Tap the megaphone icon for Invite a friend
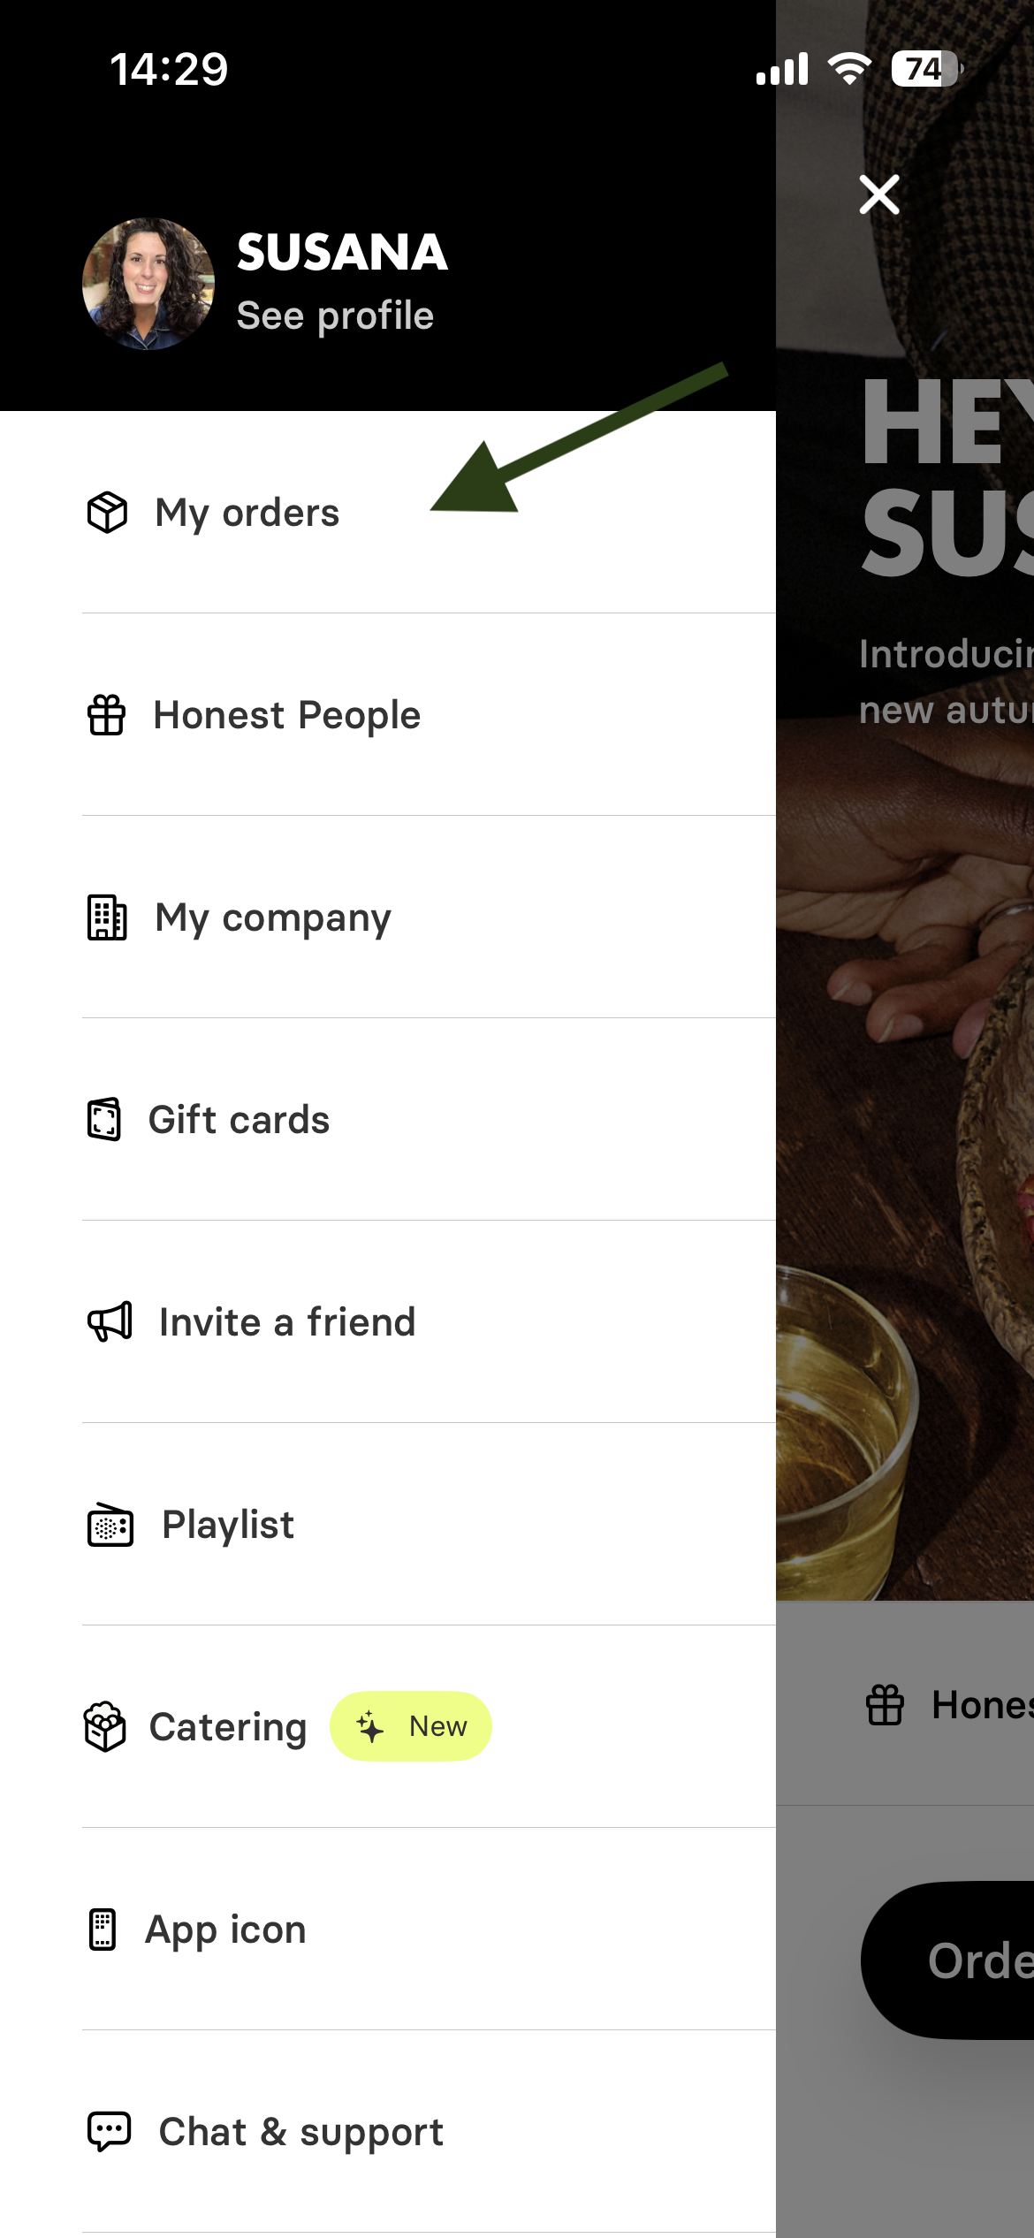 [110, 1322]
